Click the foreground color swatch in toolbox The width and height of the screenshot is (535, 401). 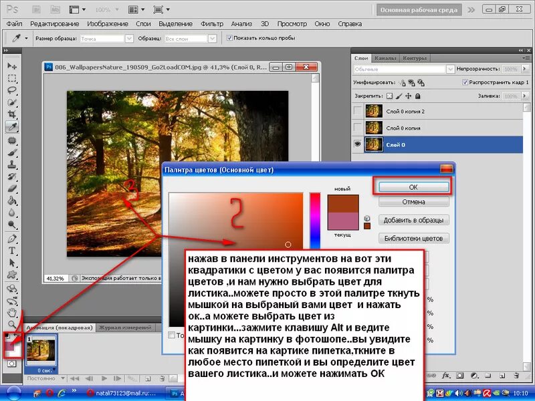coord(10,346)
